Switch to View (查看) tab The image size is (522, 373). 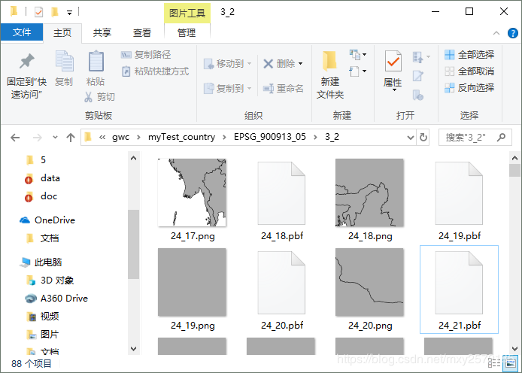coord(142,32)
